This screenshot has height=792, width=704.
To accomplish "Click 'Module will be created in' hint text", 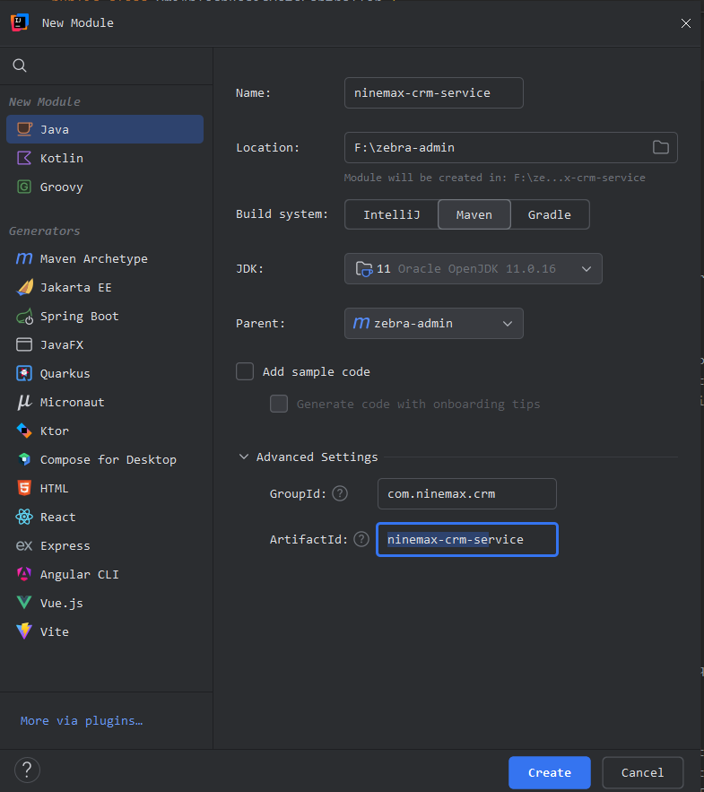I will pyautogui.click(x=494, y=178).
